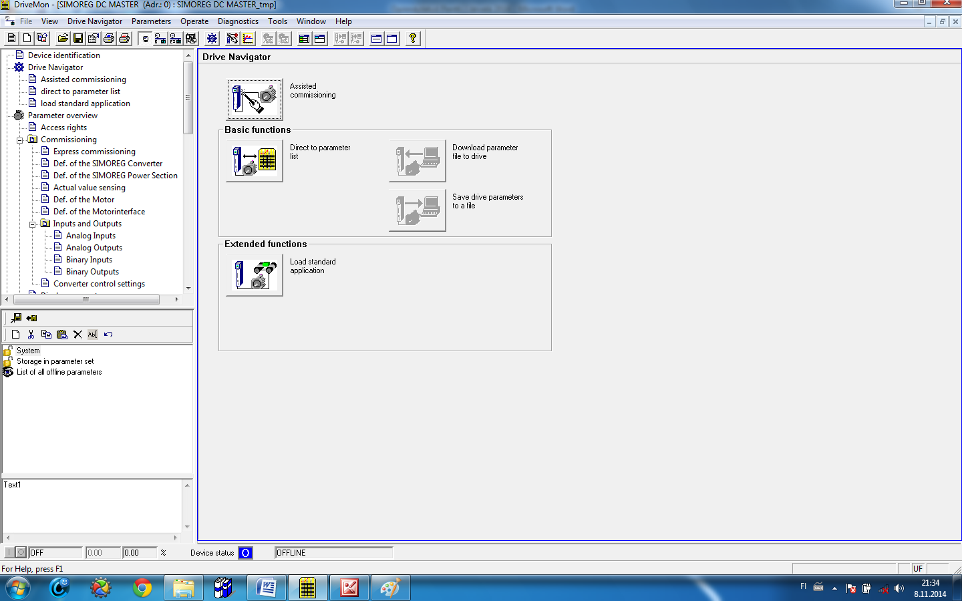
Task: Select Express commissioning tree item
Action: pos(94,152)
